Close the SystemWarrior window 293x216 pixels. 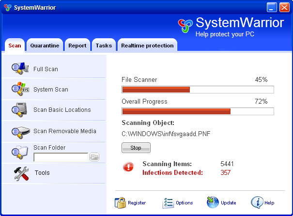point(284,7)
